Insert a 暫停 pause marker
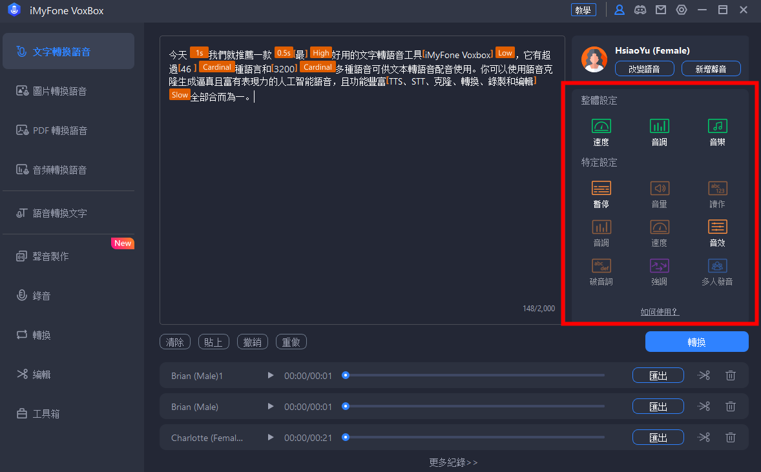This screenshot has width=761, height=472. pyautogui.click(x=601, y=194)
